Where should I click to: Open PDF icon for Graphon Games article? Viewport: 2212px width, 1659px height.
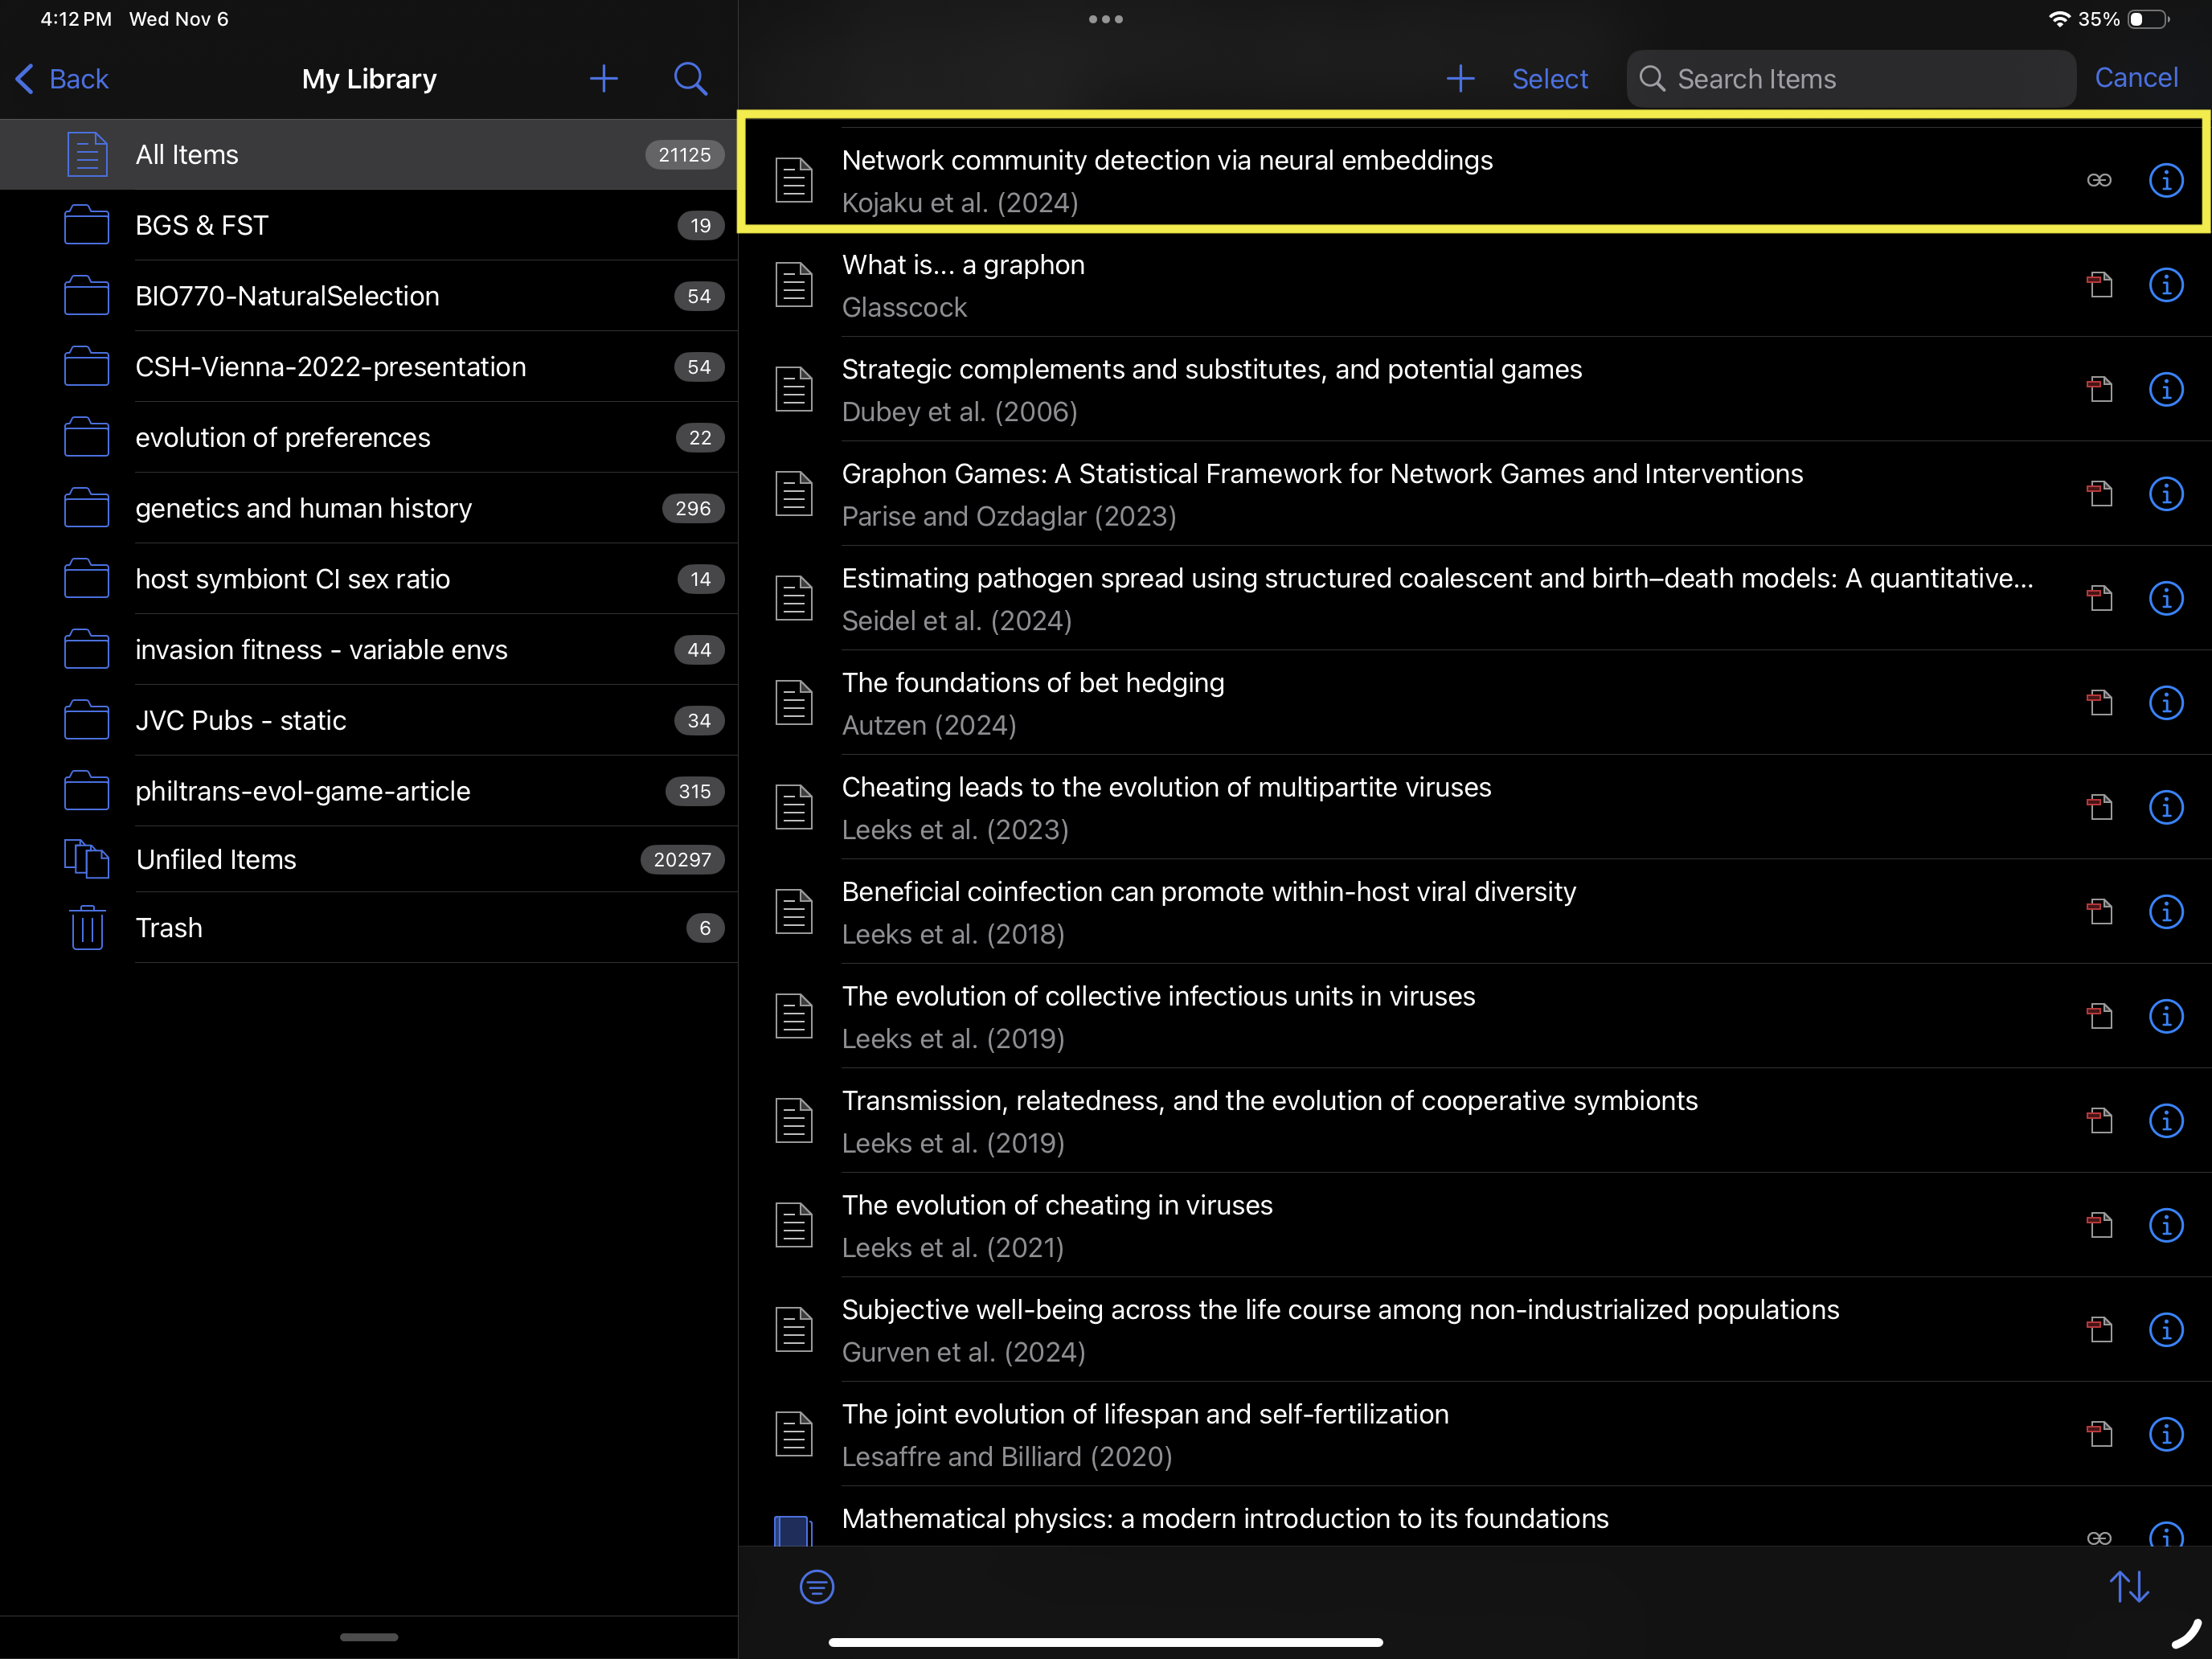pos(2099,494)
